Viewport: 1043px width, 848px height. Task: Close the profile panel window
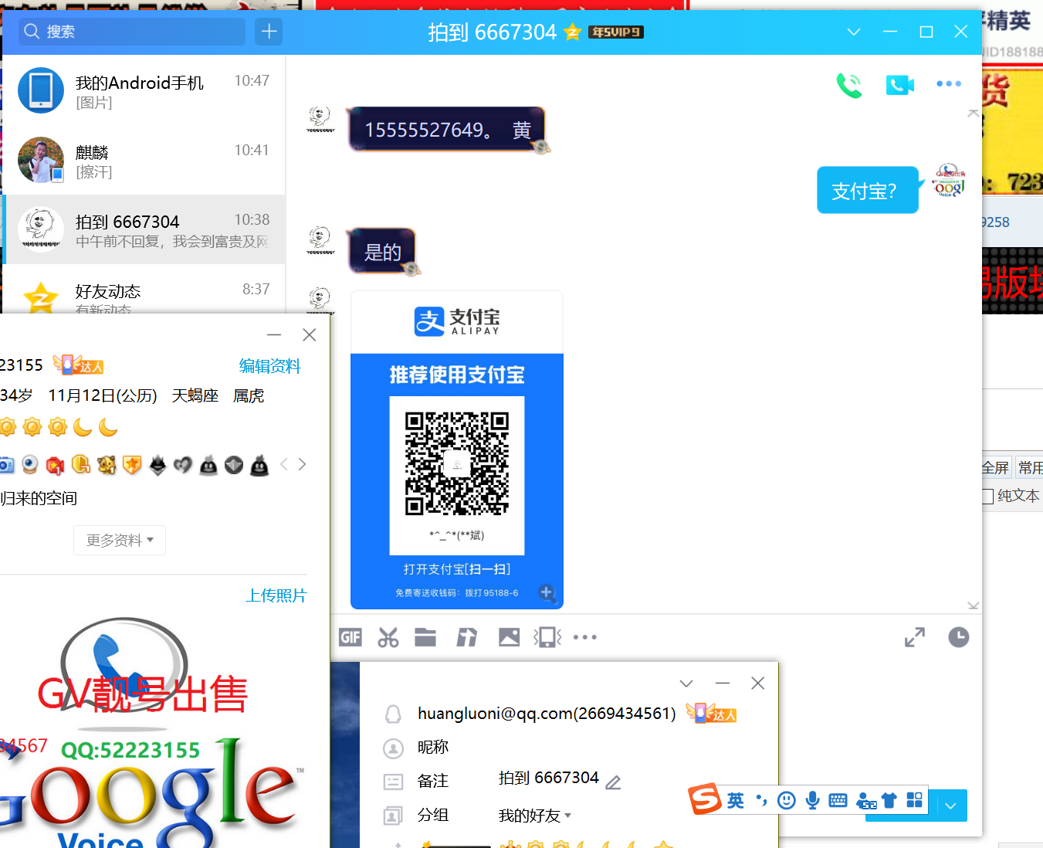click(x=310, y=334)
